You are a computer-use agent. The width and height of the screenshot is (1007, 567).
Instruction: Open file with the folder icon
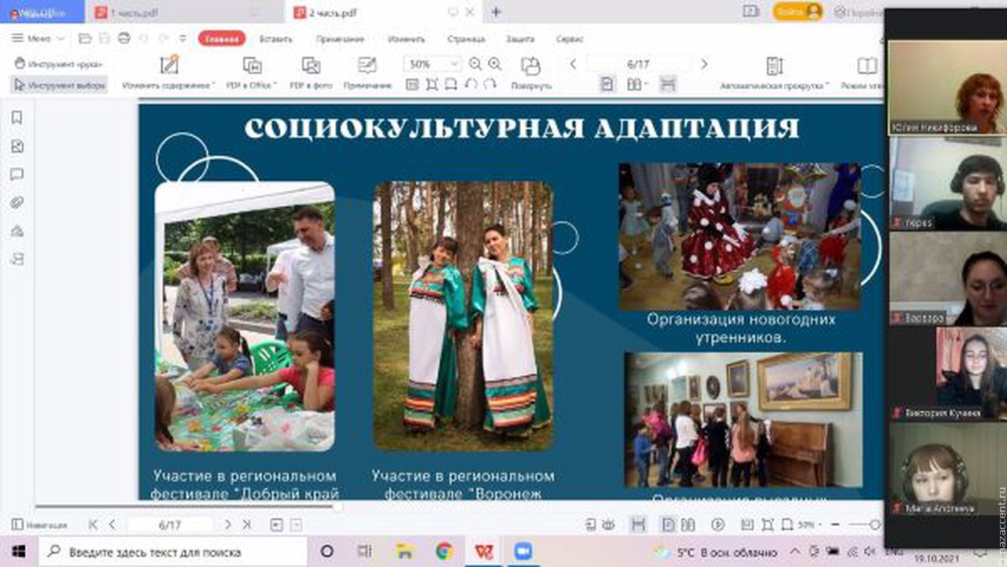[x=85, y=39]
